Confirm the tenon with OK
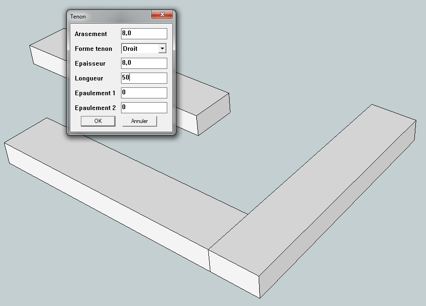 tap(98, 121)
